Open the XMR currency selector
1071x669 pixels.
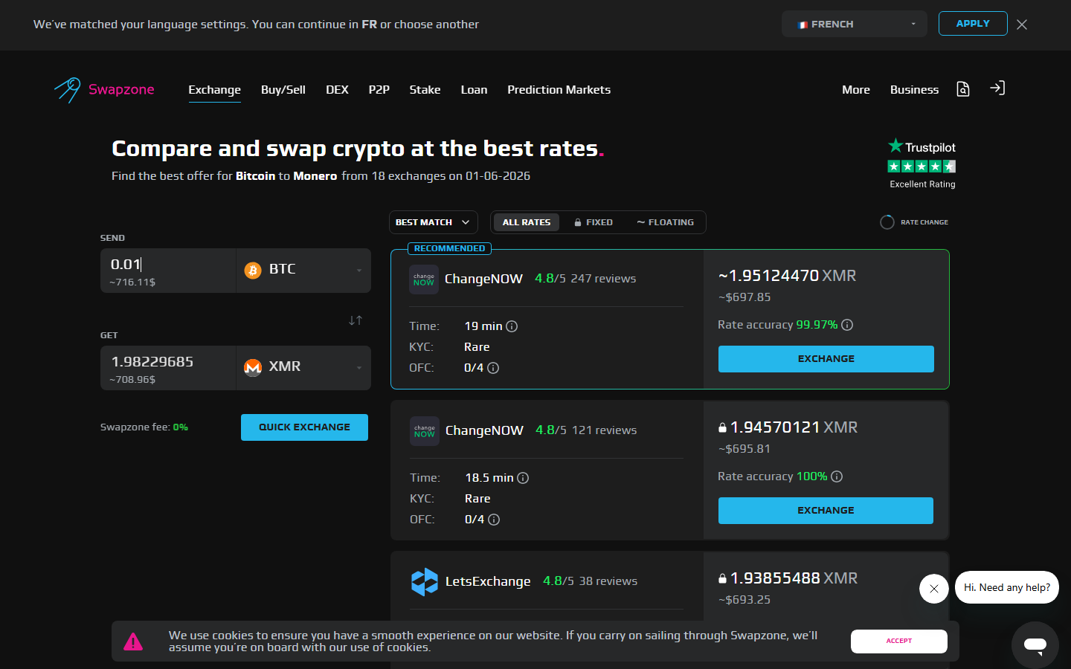coord(303,368)
